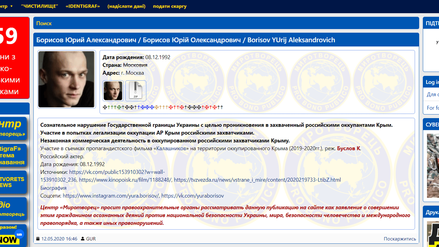Click the blue cross icon in row
This screenshot has width=439, height=247.
point(143,107)
